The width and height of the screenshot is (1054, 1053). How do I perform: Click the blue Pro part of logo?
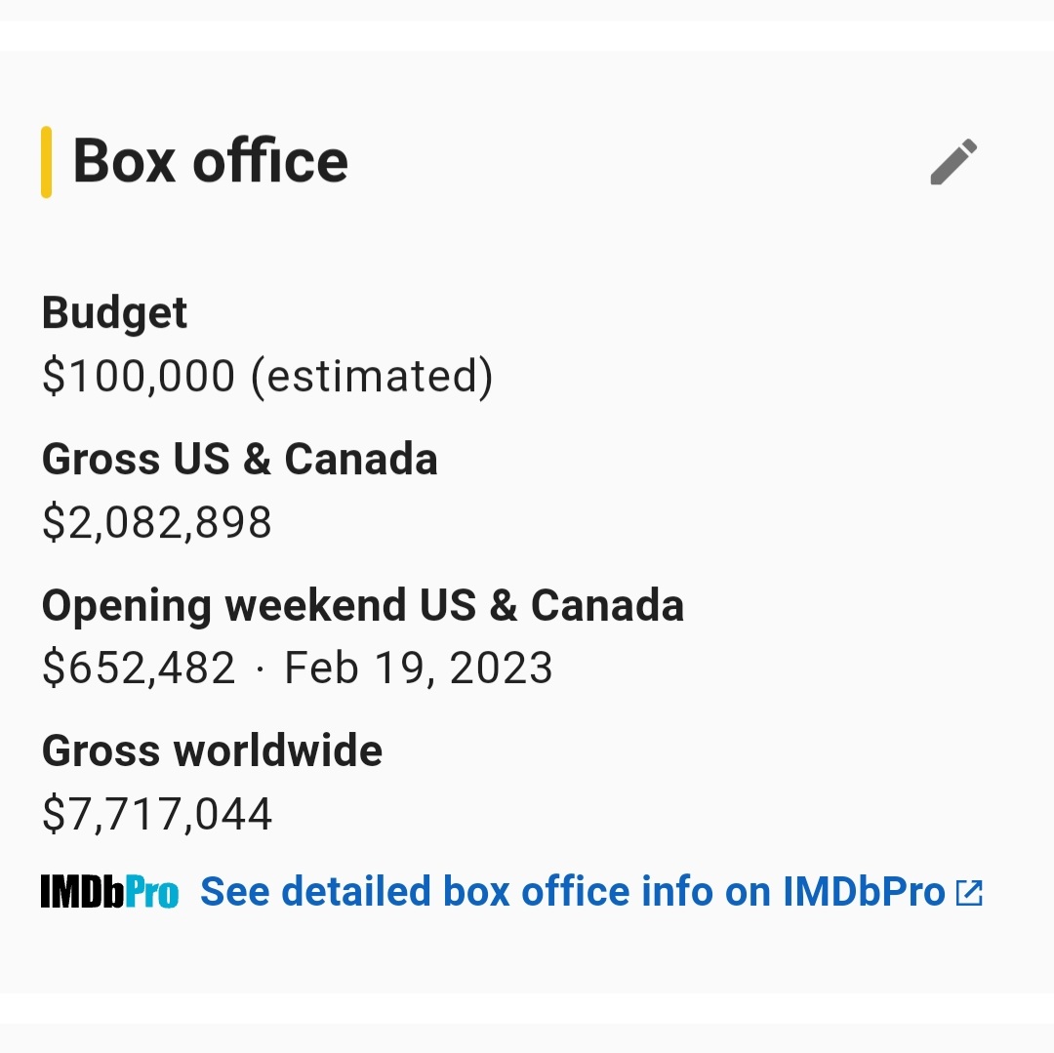152,892
